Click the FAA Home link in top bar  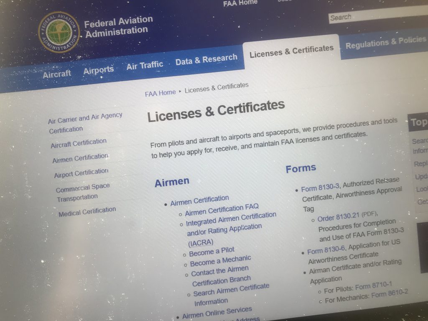pyautogui.click(x=240, y=3)
